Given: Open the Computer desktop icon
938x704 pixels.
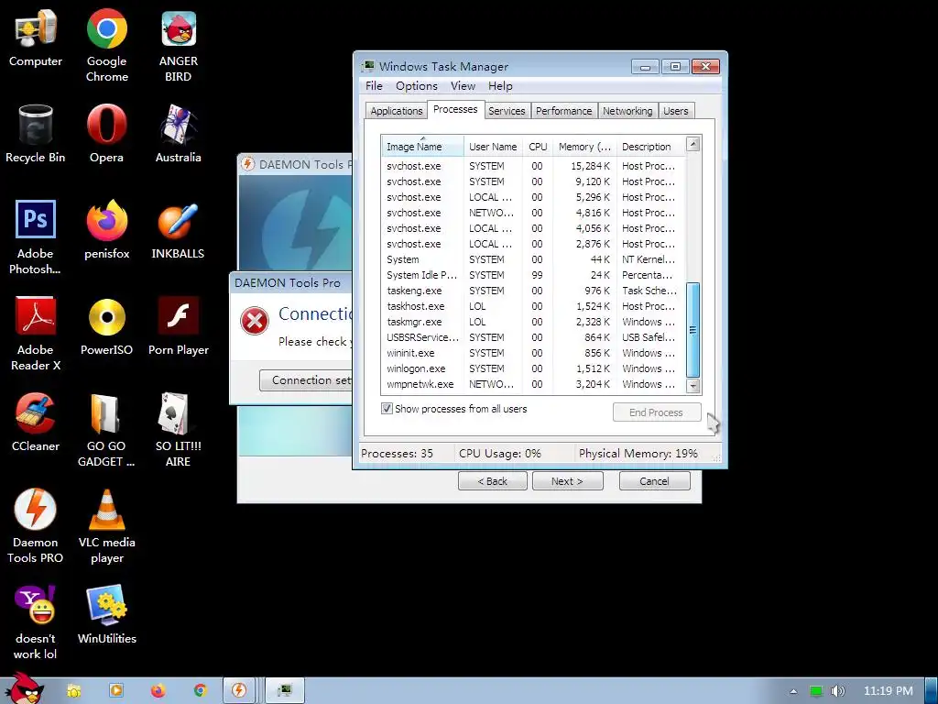Looking at the screenshot, I should (x=36, y=38).
